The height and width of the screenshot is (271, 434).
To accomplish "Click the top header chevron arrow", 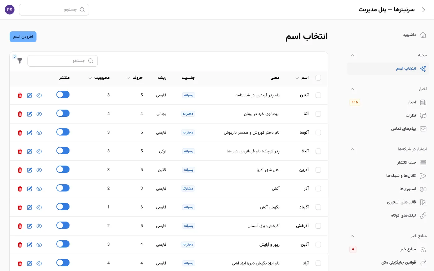I will [424, 10].
